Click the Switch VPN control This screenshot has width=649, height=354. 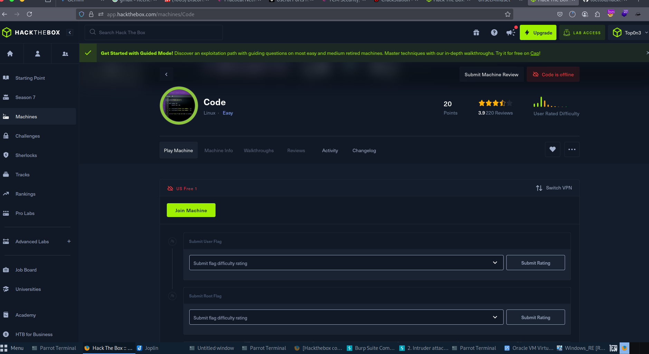(554, 188)
